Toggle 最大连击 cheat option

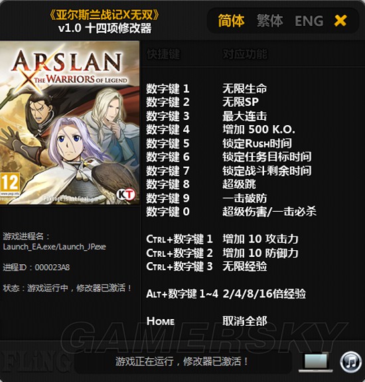[x=245, y=116]
